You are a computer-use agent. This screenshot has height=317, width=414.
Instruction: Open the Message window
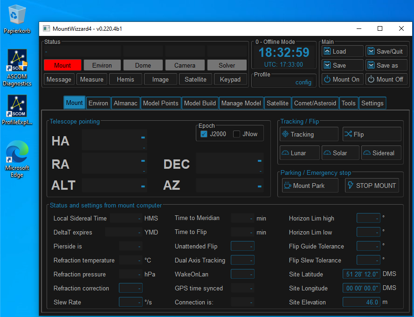(x=59, y=79)
